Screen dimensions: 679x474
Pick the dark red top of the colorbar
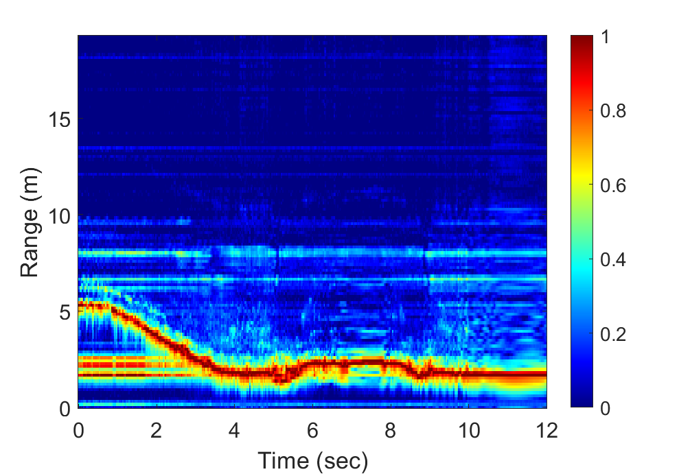pos(582,41)
